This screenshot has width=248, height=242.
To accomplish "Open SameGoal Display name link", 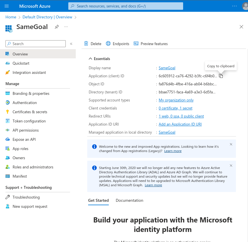I will (x=167, y=68).
